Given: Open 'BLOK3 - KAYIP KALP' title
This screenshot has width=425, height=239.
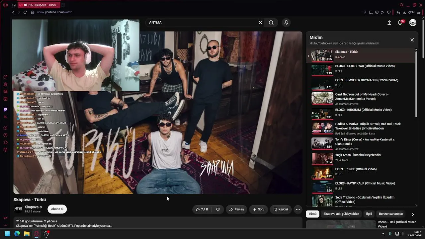Looking at the screenshot, I should click(x=365, y=184).
